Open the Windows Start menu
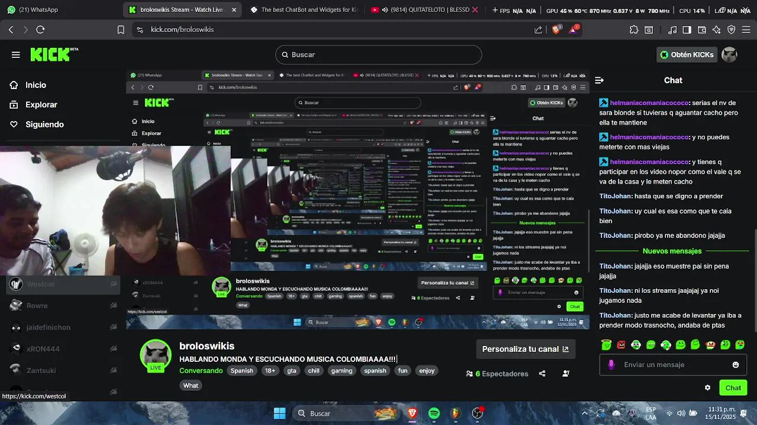 click(x=280, y=413)
